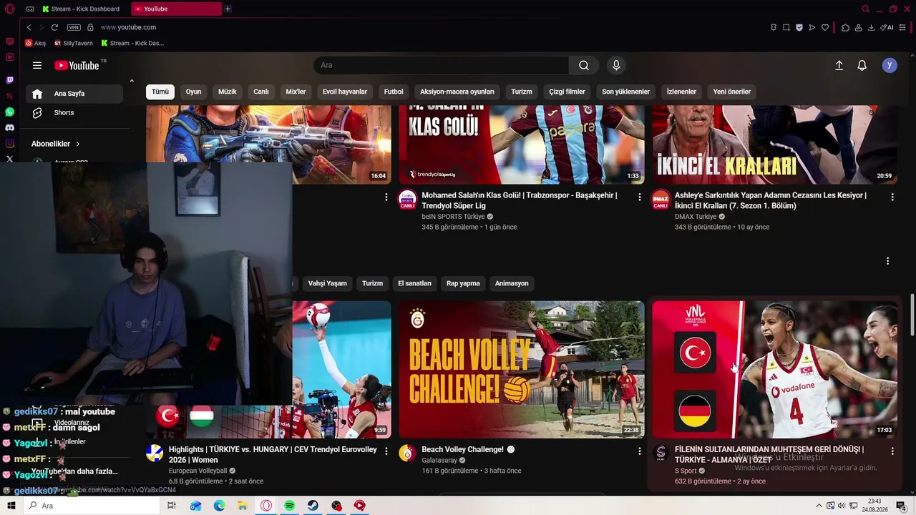Open X (Twitter) in the Opera sidebar
Viewport: 916px width, 515px height.
click(x=9, y=160)
